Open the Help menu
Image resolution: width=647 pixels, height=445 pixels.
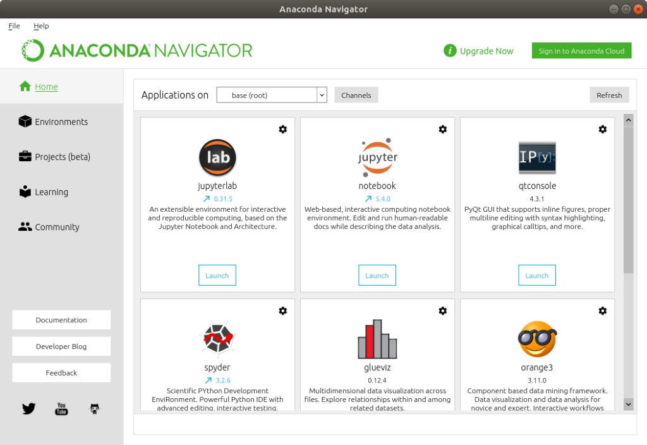[x=41, y=25]
